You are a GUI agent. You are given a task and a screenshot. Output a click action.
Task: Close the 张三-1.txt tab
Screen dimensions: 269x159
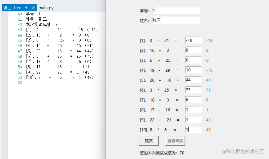(33, 8)
